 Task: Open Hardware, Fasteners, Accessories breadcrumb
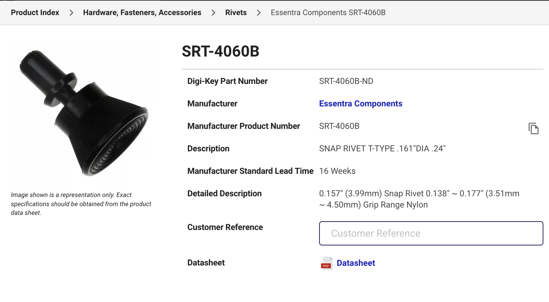(x=142, y=13)
